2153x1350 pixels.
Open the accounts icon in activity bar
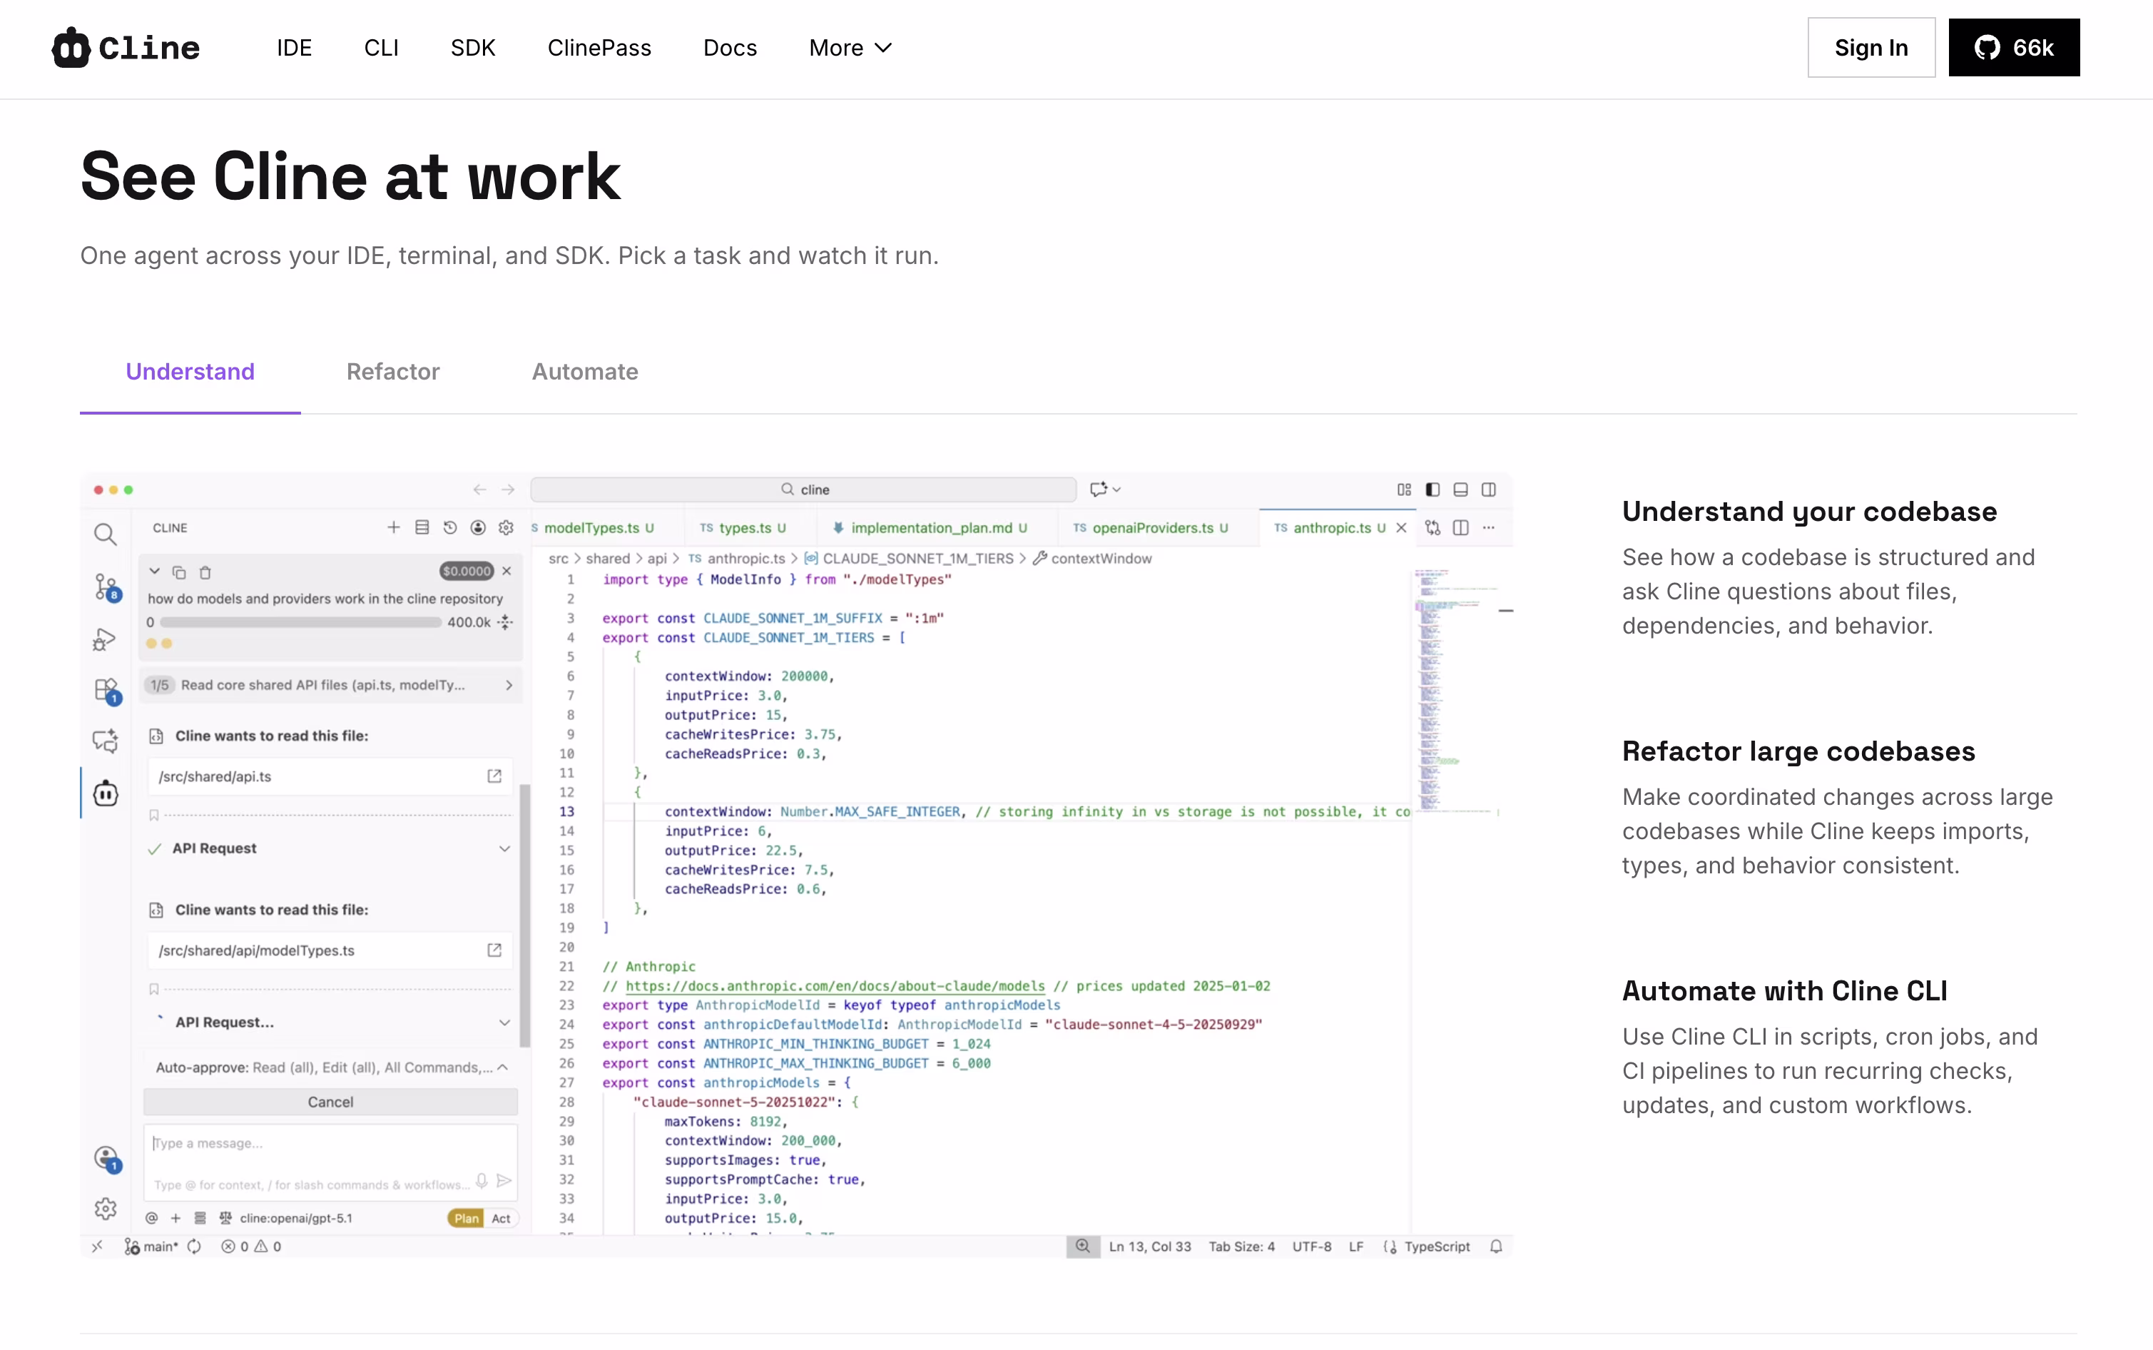[106, 1159]
